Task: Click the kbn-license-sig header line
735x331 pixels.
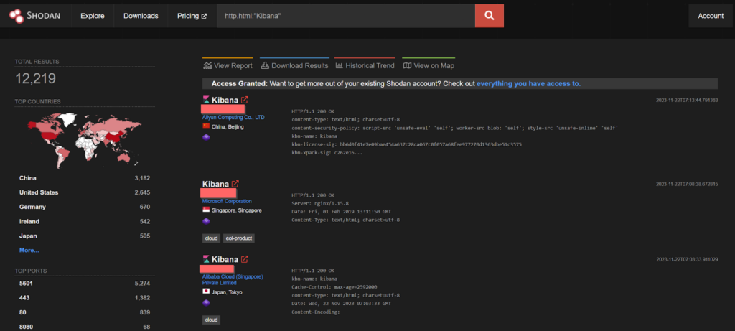Action: point(406,144)
